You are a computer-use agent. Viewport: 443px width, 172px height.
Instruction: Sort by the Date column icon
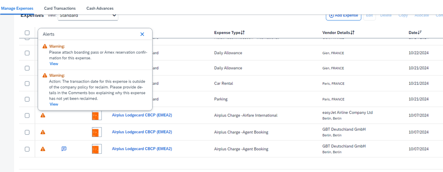pyautogui.click(x=419, y=33)
